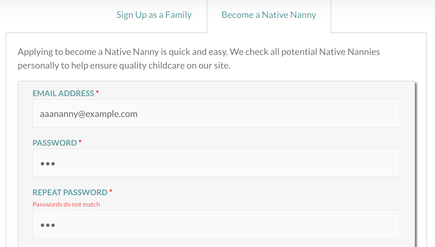Click the red asterisk beside EMAIL ADDRESS
435x247 pixels.
click(x=97, y=92)
